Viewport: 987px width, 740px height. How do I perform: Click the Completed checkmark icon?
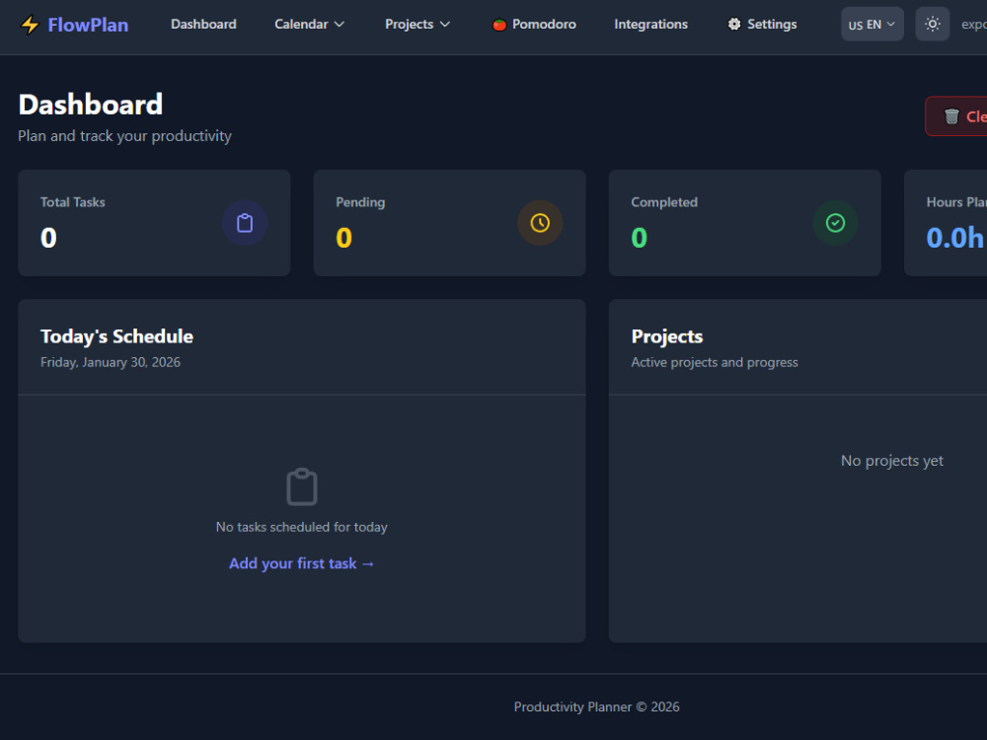(x=835, y=223)
